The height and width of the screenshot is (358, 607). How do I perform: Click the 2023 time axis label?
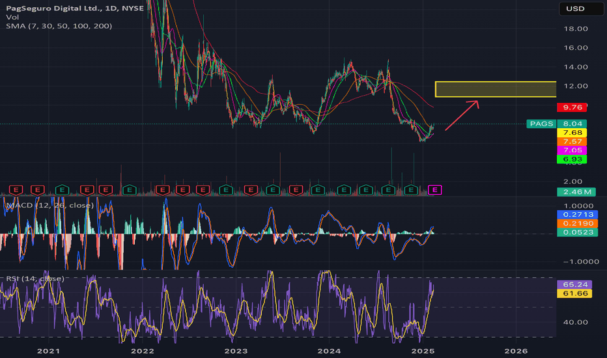[236, 351]
